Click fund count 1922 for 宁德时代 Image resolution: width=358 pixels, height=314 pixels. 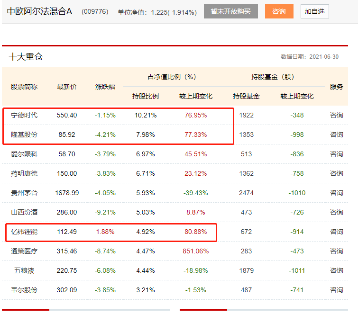tap(247, 115)
